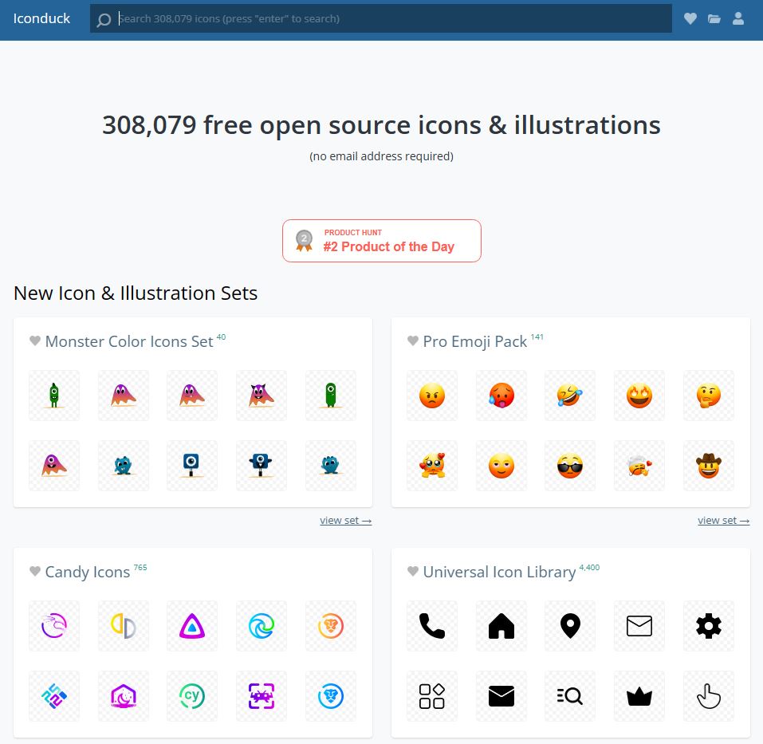Pick the yellow and gray half-circles icon
The image size is (763, 744).
[x=123, y=626]
